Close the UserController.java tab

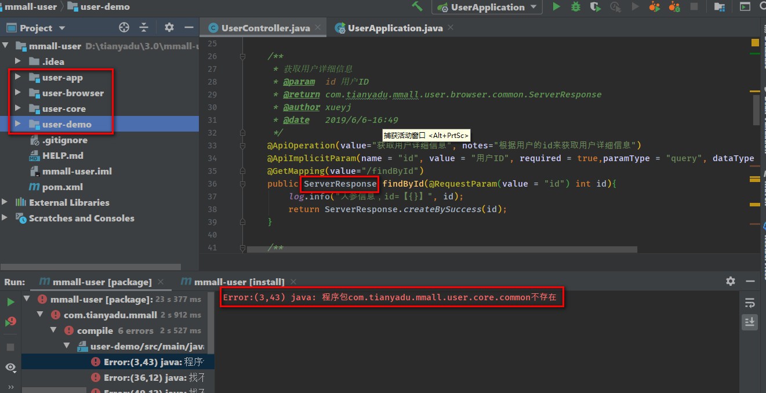point(319,28)
